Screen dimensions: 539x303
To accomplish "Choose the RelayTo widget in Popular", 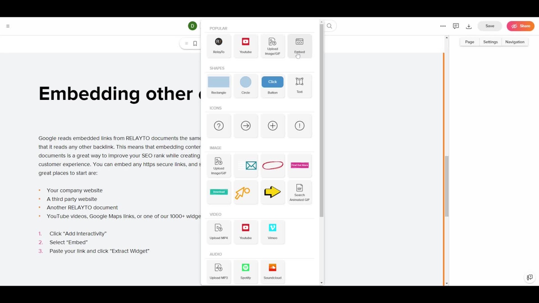I will pyautogui.click(x=219, y=46).
